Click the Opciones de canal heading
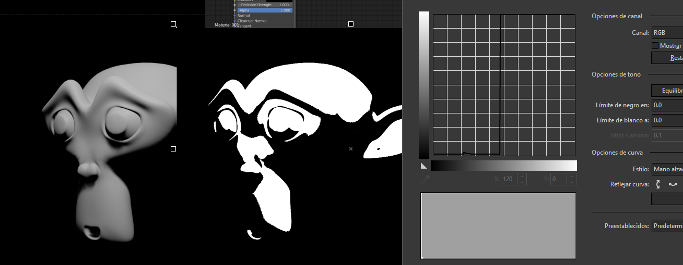The height and width of the screenshot is (265, 683). pyautogui.click(x=617, y=16)
